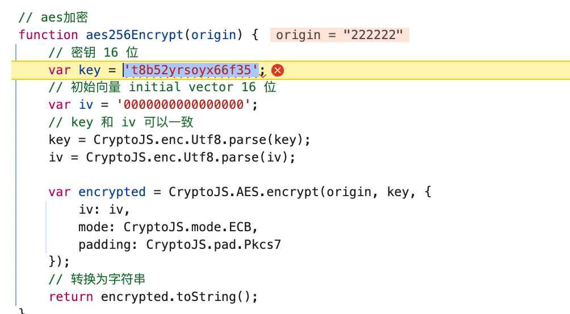Click the closing "});" of the encrypt call

60,262
